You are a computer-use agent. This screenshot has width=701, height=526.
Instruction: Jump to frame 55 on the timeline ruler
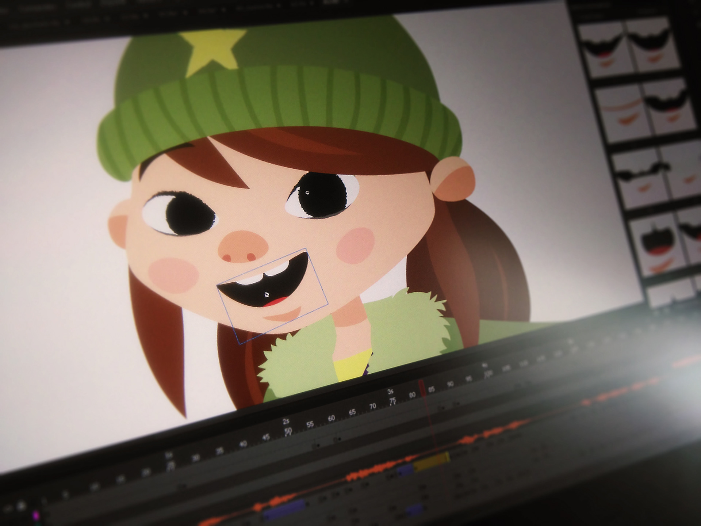pyautogui.click(x=310, y=424)
